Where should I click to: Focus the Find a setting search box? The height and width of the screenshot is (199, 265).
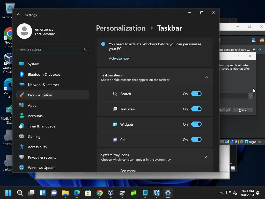pos(53,49)
